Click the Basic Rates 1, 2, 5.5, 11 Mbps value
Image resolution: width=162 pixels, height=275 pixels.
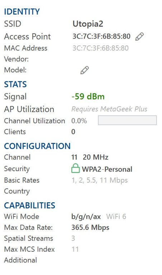click(100, 180)
